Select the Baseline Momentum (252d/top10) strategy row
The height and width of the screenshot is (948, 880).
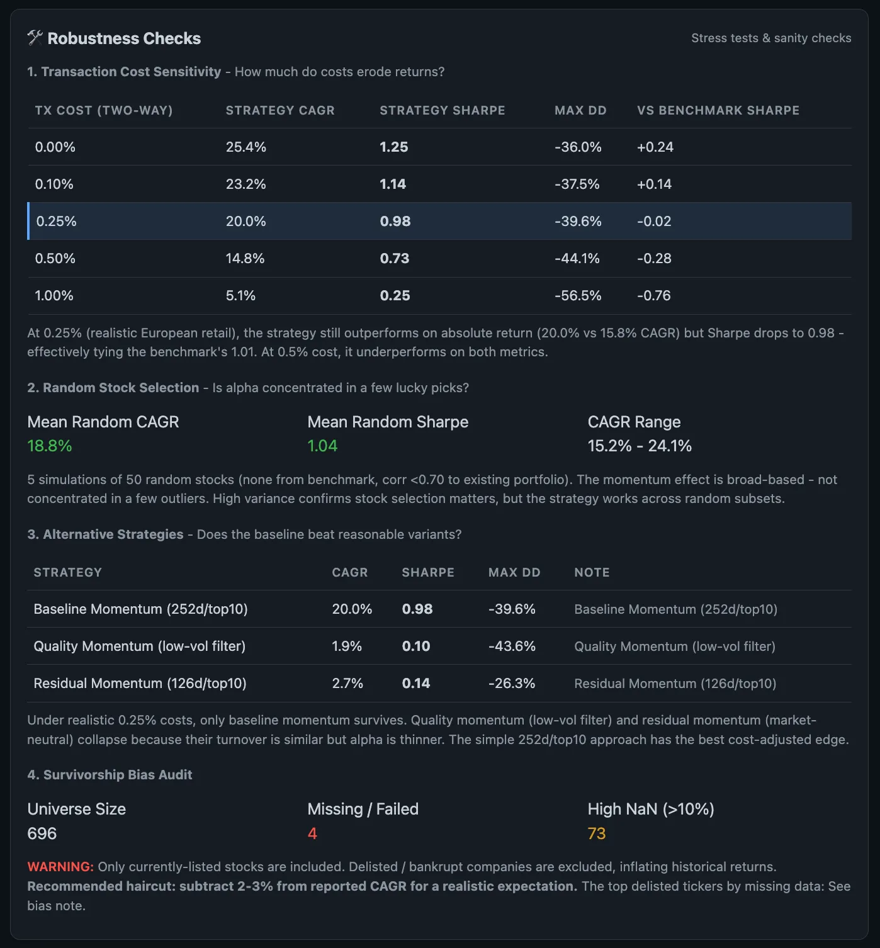tap(439, 609)
